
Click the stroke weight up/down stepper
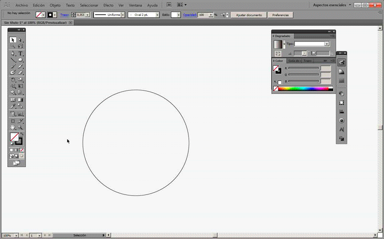pos(74,15)
